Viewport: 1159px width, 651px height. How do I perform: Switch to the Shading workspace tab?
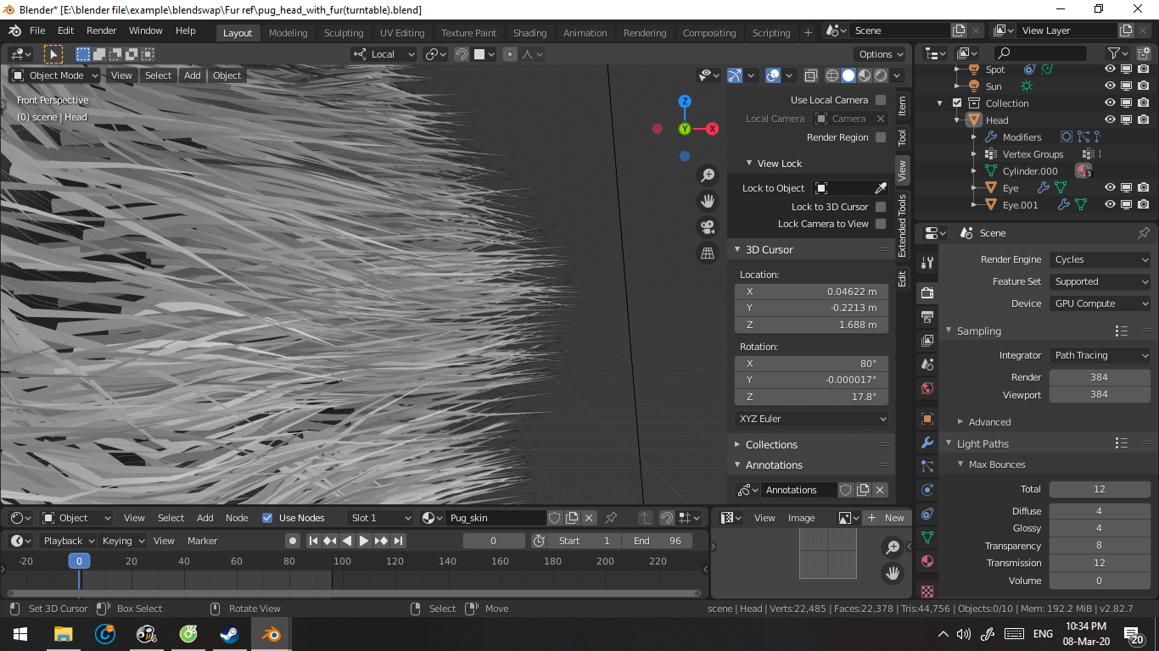click(529, 32)
